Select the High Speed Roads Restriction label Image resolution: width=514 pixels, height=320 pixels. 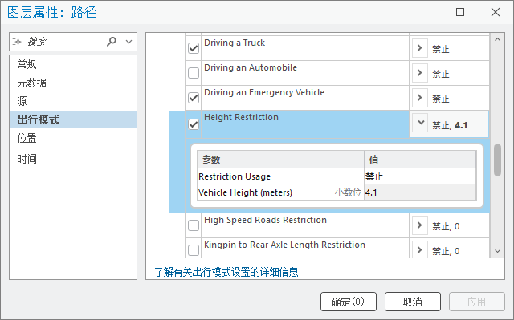point(265,221)
